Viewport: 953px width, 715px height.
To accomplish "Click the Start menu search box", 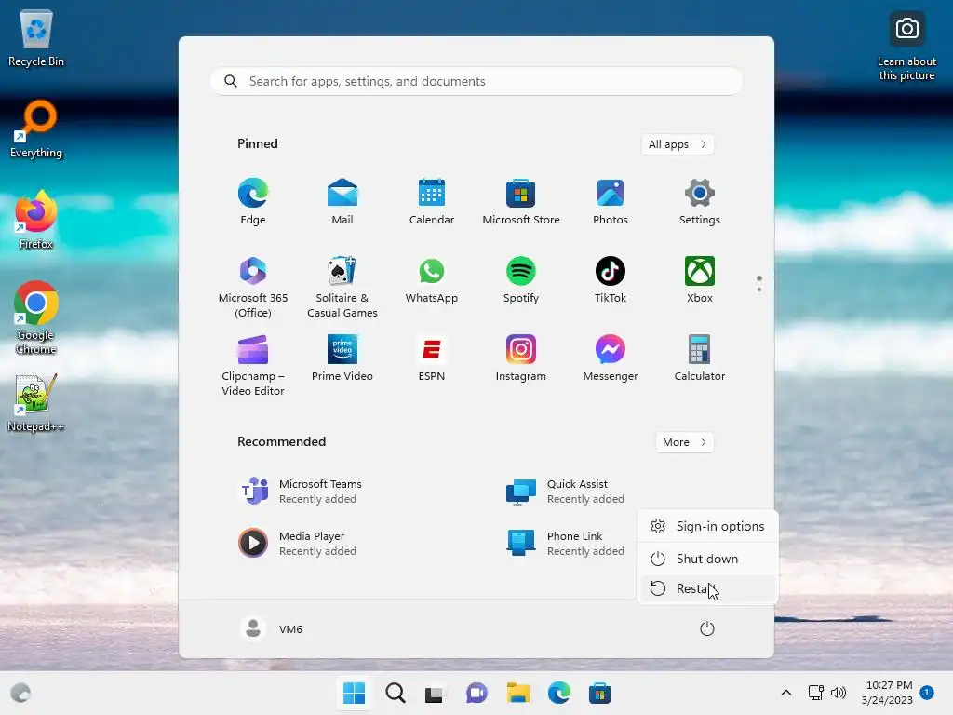I will (x=476, y=82).
